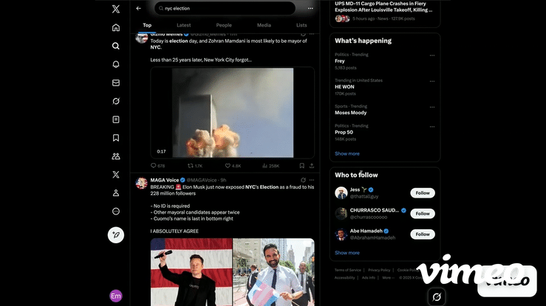Viewport: 546px width, 306px height.
Task: Go back using the arrow beside search
Action: click(139, 8)
